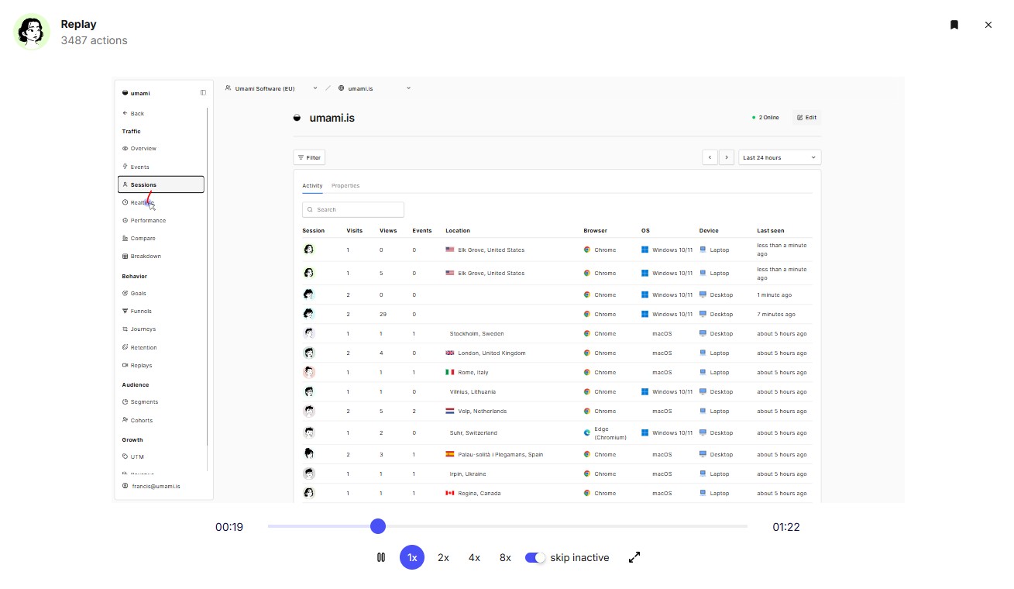This screenshot has height=589, width=1014.
Task: Select the 1x speed button
Action: (x=412, y=557)
